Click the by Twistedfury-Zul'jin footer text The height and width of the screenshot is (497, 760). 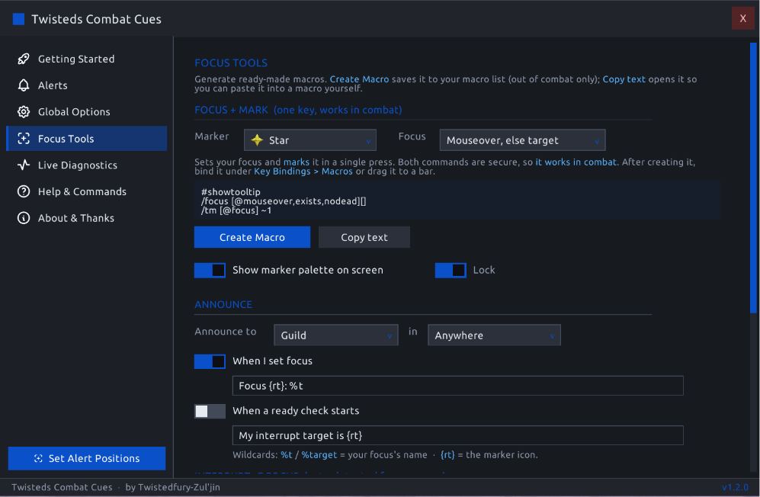click(x=172, y=487)
